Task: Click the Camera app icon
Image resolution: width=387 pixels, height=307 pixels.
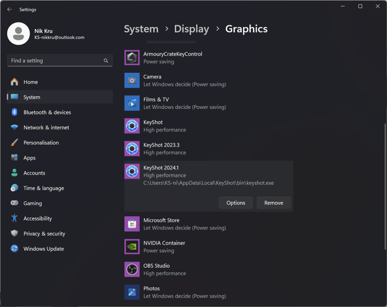Action: tap(132, 80)
